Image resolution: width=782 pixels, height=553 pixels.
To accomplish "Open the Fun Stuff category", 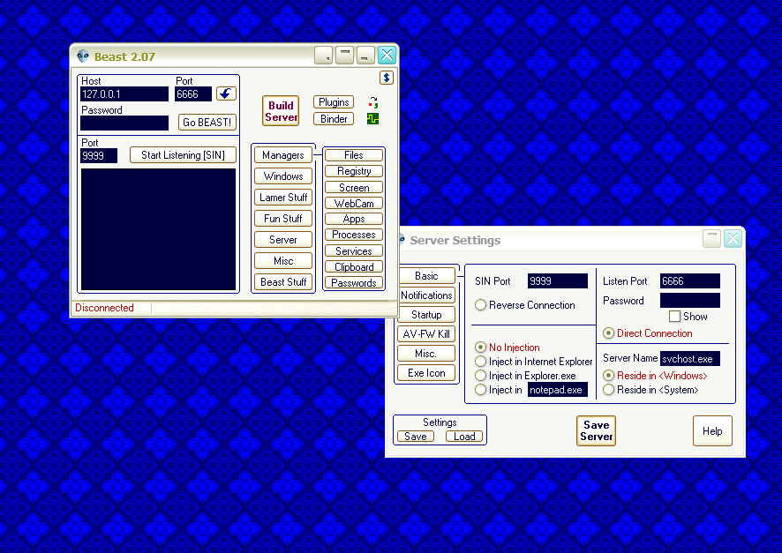I will pyautogui.click(x=283, y=218).
